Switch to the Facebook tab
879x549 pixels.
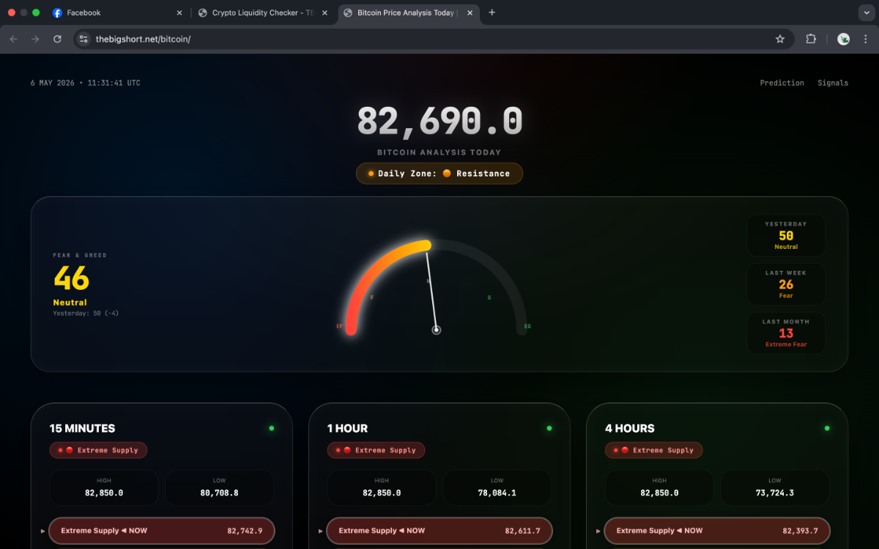pos(117,12)
